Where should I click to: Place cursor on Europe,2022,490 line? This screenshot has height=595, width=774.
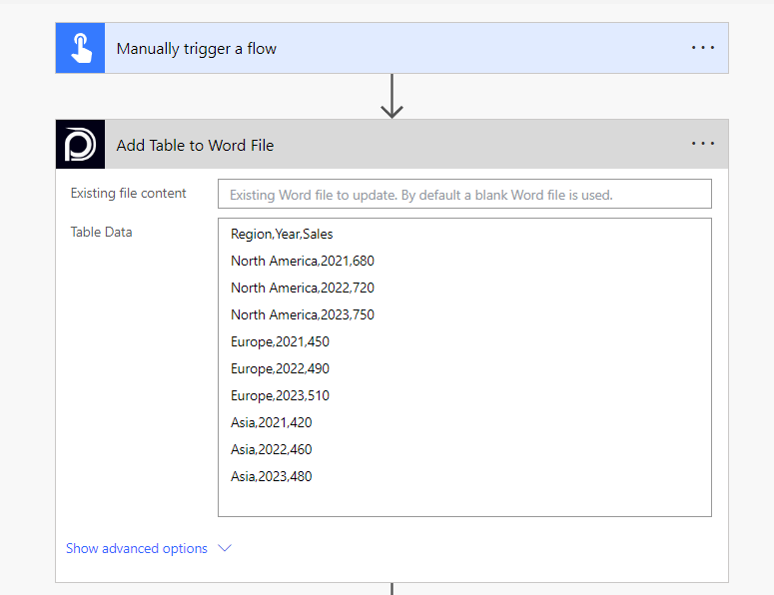coord(280,369)
